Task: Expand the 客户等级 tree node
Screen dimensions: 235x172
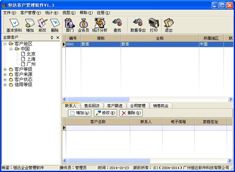Action: (x=5, y=69)
